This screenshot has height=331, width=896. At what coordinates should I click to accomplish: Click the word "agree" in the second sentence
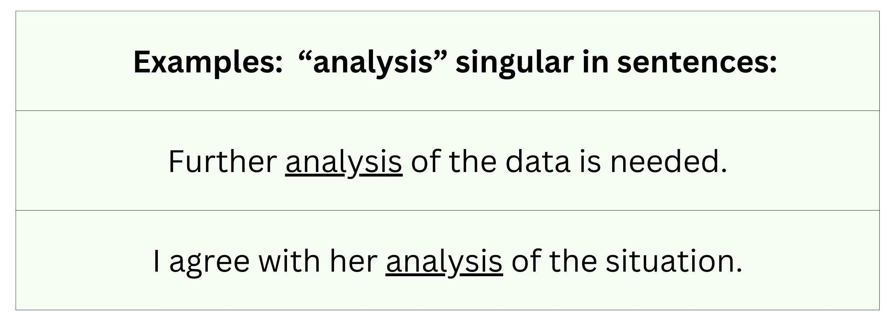point(209,262)
